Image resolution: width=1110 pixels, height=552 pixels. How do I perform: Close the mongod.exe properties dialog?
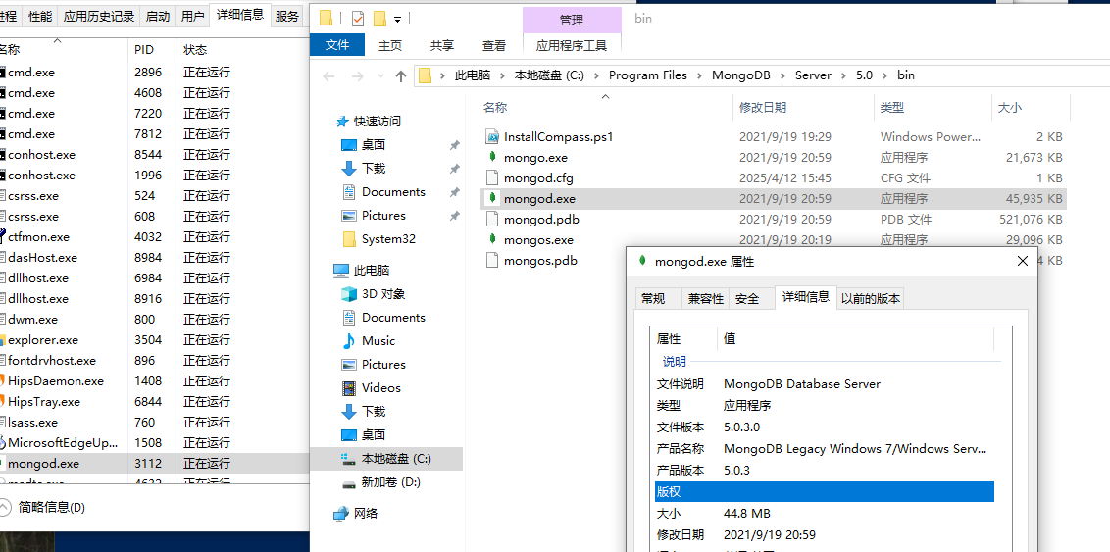coord(1022,261)
